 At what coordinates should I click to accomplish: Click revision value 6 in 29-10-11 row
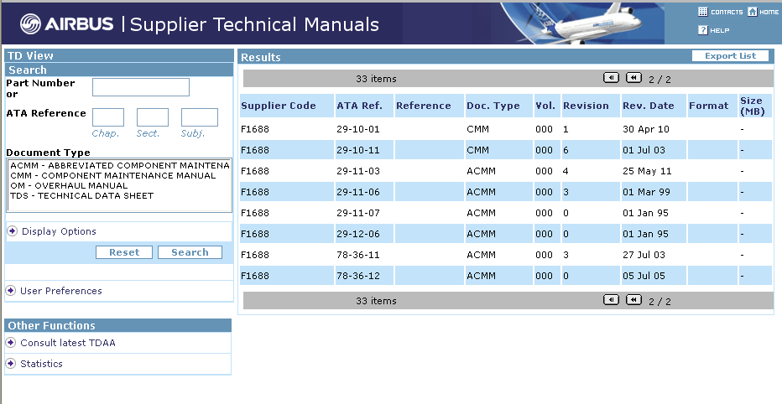point(566,150)
